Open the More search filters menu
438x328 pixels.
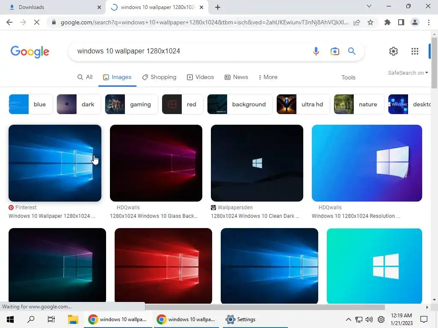pos(268,77)
